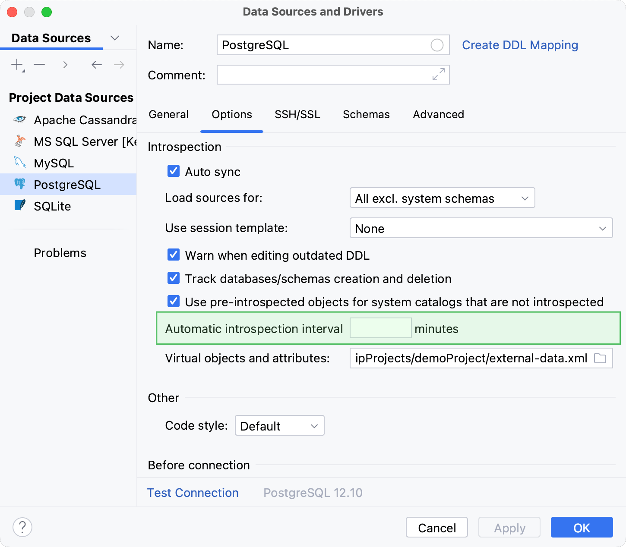Click the right chevron icon in the toolbar

pos(65,65)
